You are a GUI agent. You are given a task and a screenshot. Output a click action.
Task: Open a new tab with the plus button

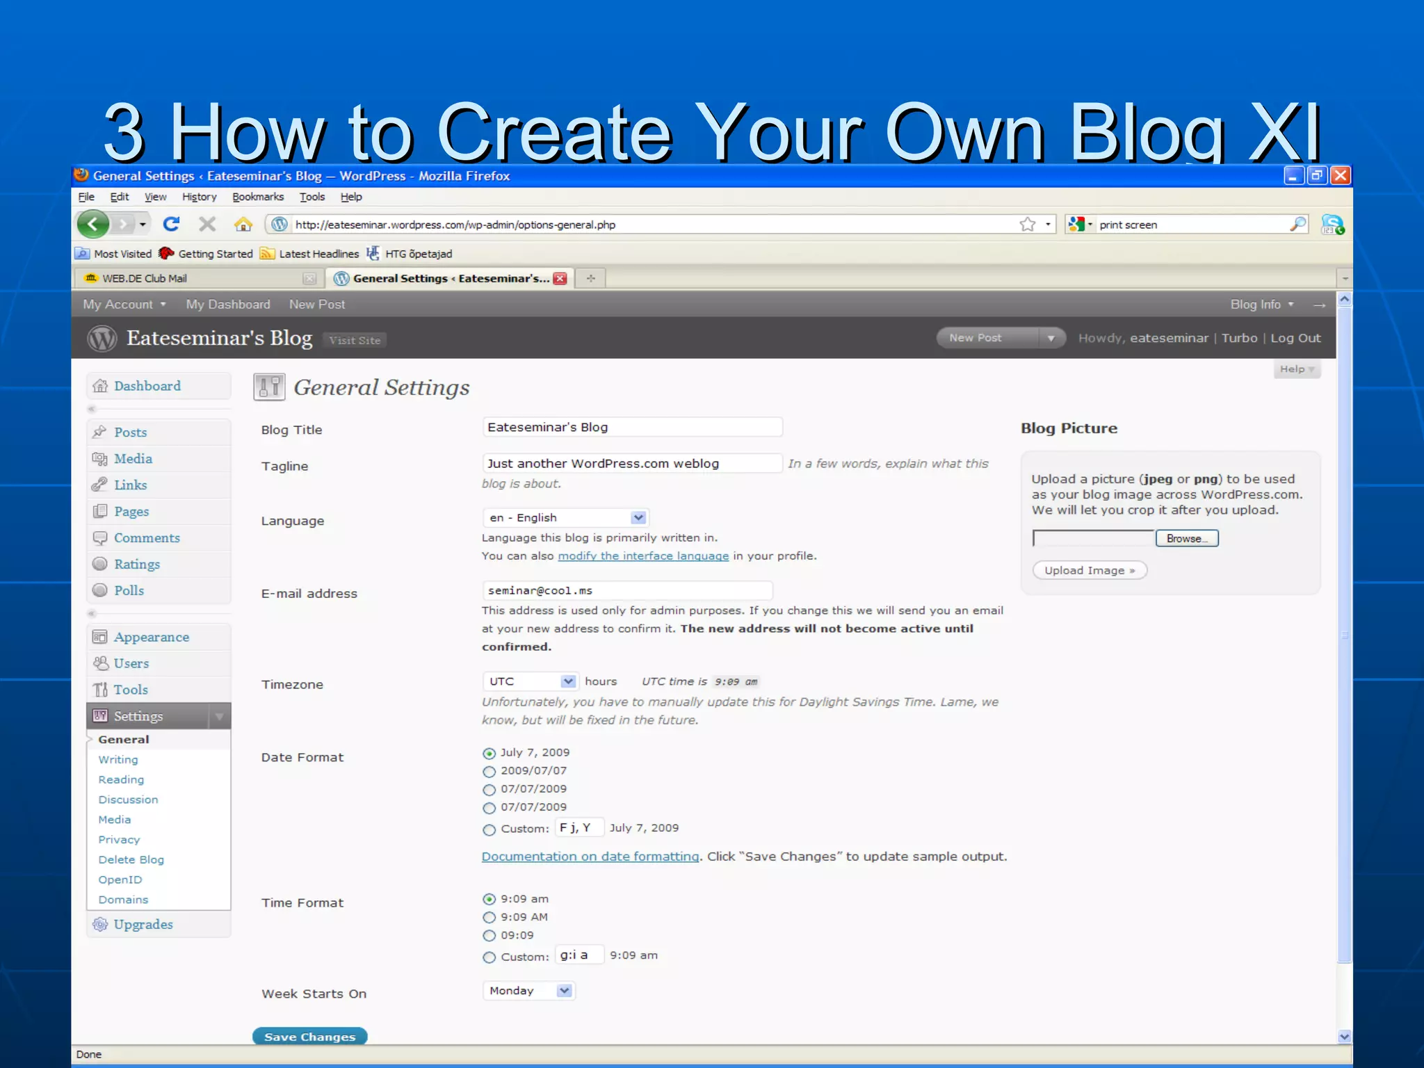590,278
